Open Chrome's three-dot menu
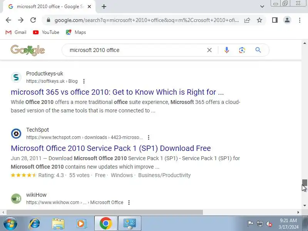The height and width of the screenshot is (231, 308). click(x=300, y=20)
